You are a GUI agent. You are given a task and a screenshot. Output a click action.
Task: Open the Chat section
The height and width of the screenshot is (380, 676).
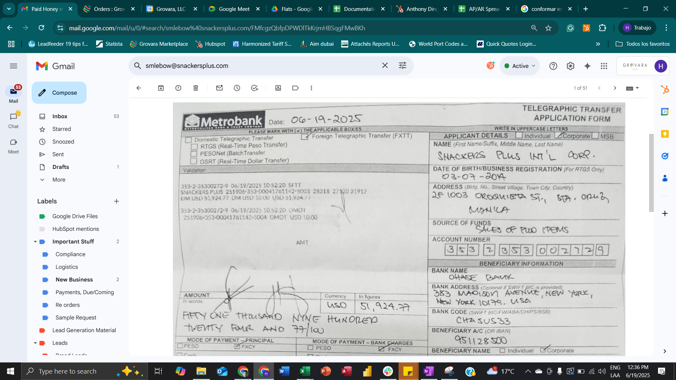click(x=13, y=120)
